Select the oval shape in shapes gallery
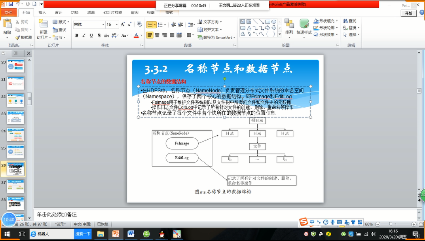 click(x=273, y=22)
